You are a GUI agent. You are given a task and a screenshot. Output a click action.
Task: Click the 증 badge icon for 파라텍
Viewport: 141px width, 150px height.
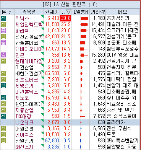point(3,30)
